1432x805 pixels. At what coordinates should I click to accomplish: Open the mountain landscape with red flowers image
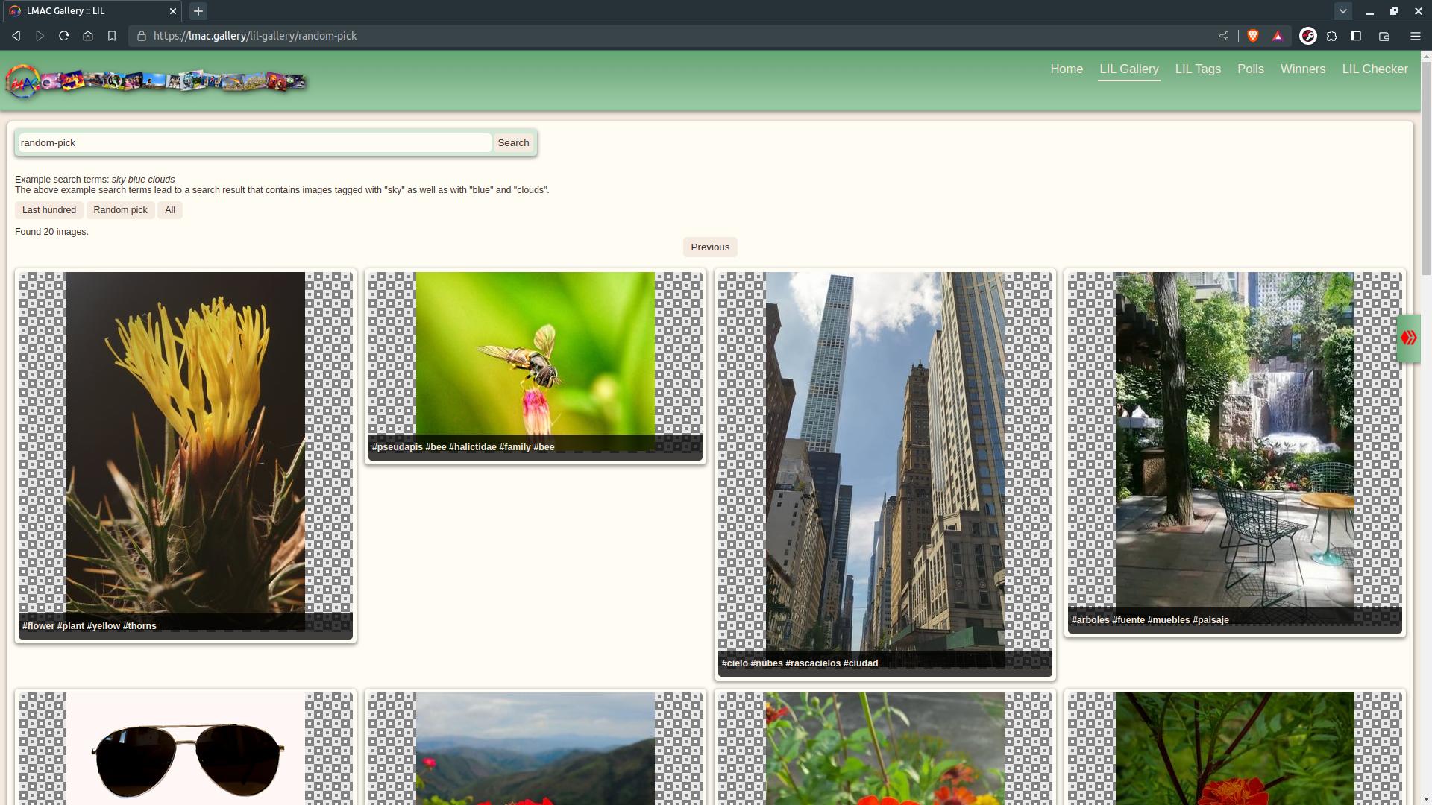point(535,748)
